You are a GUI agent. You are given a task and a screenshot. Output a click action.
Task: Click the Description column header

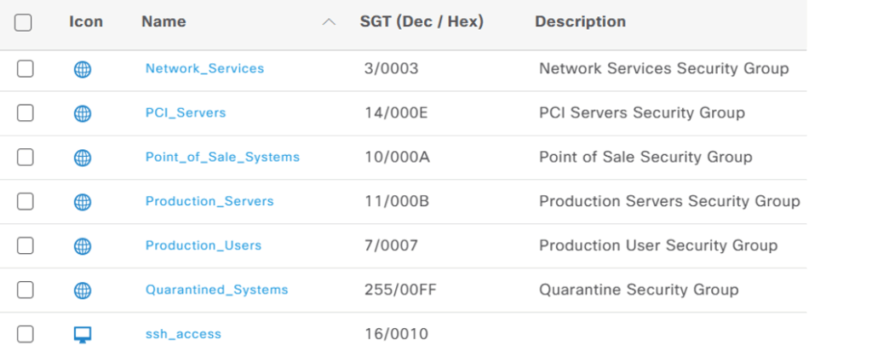[580, 21]
